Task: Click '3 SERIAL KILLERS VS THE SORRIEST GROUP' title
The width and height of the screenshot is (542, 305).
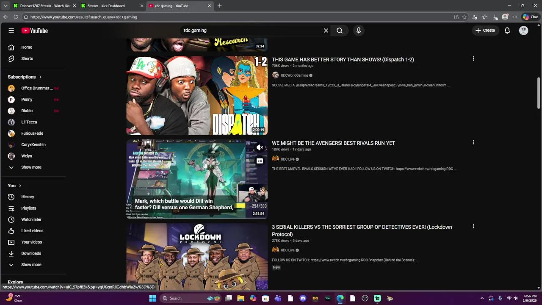Action: coord(362,230)
